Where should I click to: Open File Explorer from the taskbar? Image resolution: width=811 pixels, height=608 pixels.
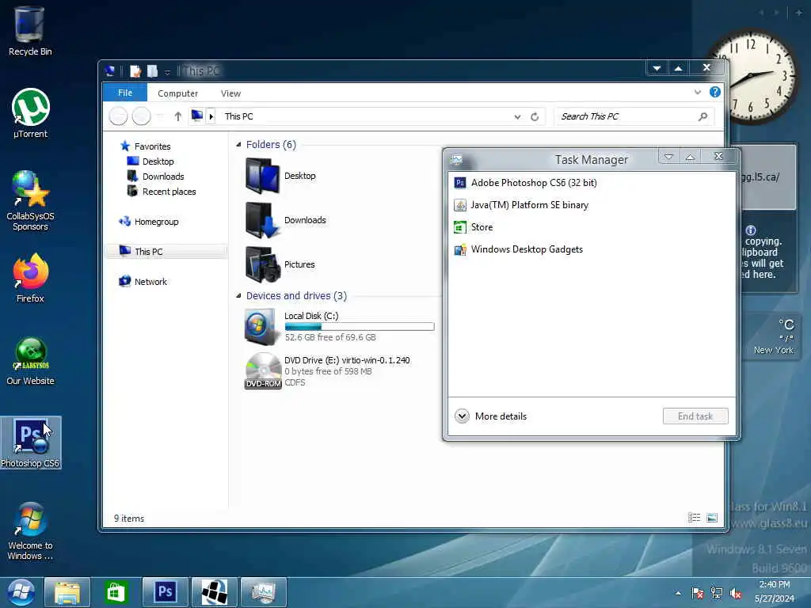[67, 592]
